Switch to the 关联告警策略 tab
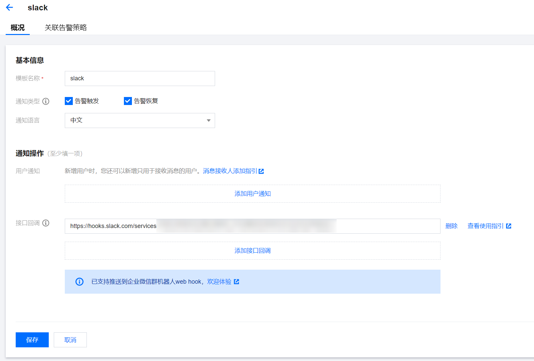Viewport: 534px width, 361px height. pyautogui.click(x=66, y=28)
